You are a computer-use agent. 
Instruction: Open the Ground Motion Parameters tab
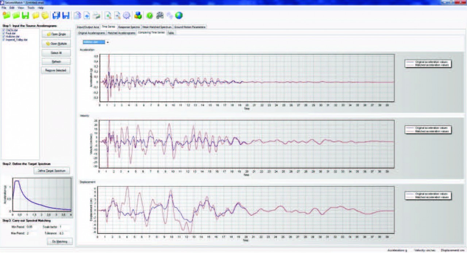tap(190, 27)
